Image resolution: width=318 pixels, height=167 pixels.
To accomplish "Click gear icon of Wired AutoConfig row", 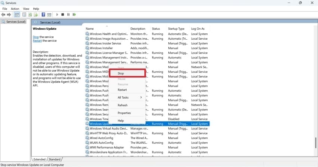I will click(x=87, y=138).
